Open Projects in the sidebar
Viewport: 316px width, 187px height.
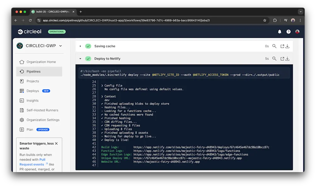(39, 81)
